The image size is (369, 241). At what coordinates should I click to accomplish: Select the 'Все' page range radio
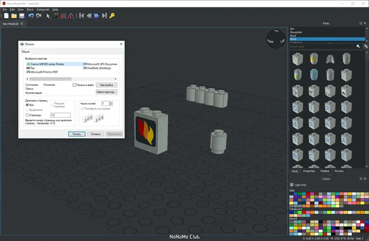28,105
